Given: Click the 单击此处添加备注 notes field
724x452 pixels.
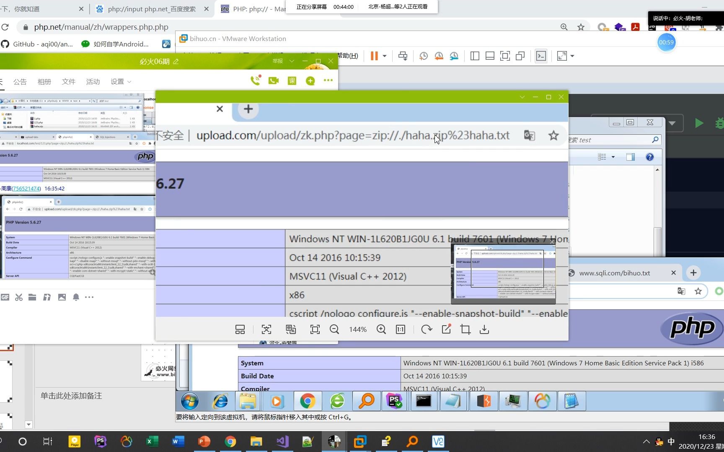Looking at the screenshot, I should coord(71,395).
